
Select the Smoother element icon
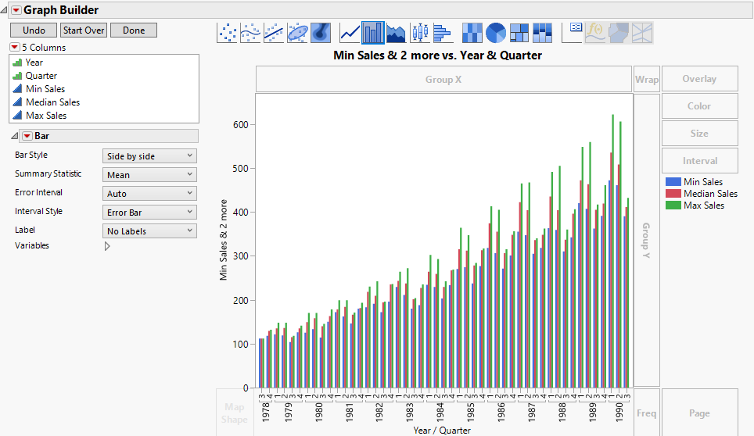click(x=250, y=32)
